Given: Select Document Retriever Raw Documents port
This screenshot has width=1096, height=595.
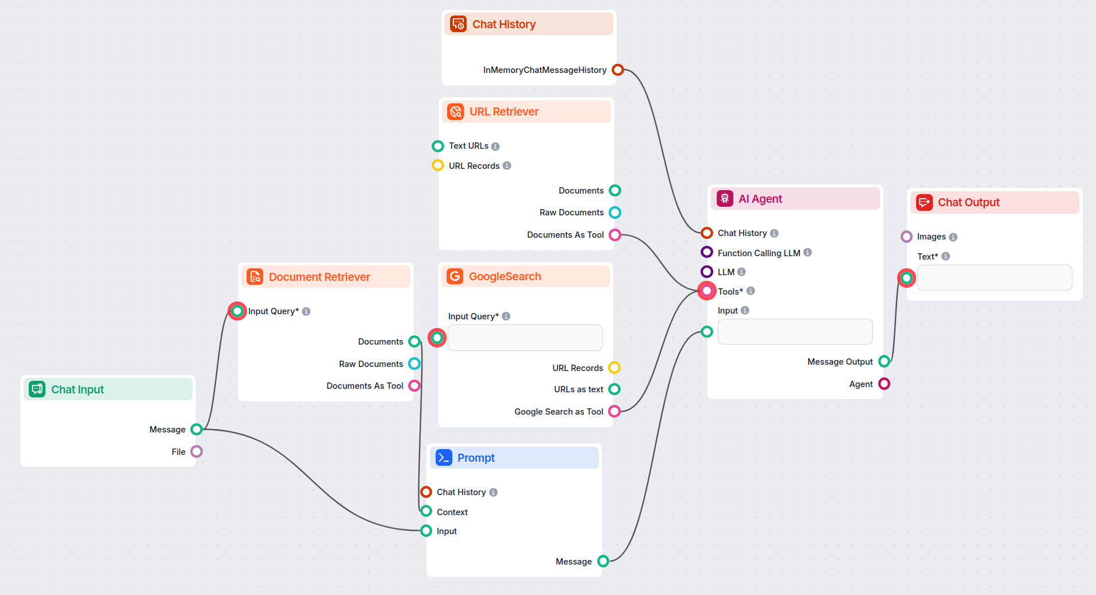Looking at the screenshot, I should (x=414, y=364).
